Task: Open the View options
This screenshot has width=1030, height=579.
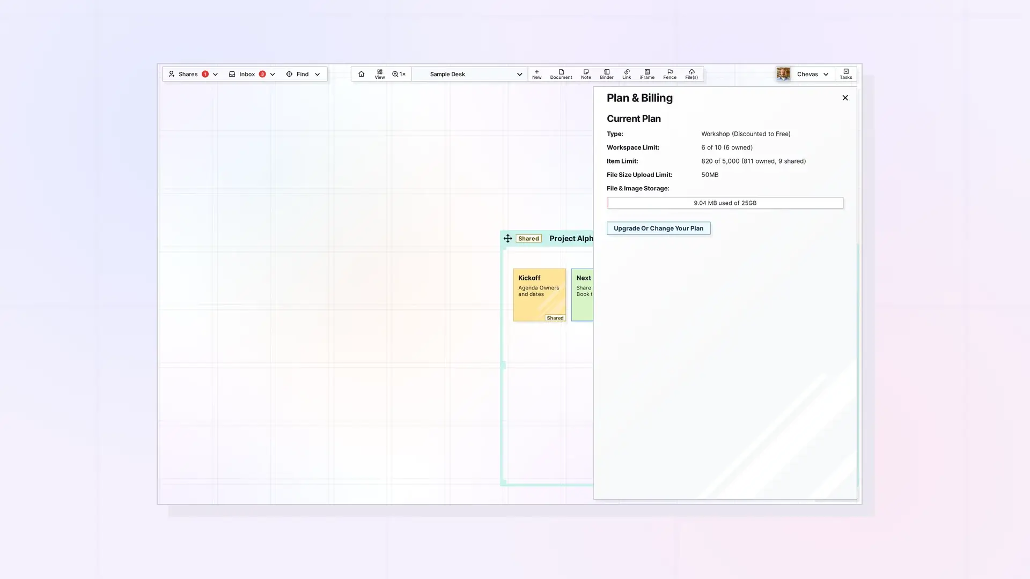Action: coord(380,74)
